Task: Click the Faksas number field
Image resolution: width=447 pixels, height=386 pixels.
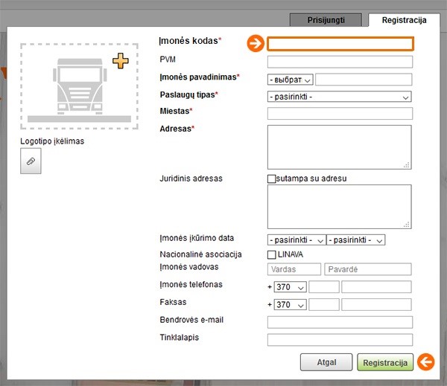Action: tap(376, 305)
